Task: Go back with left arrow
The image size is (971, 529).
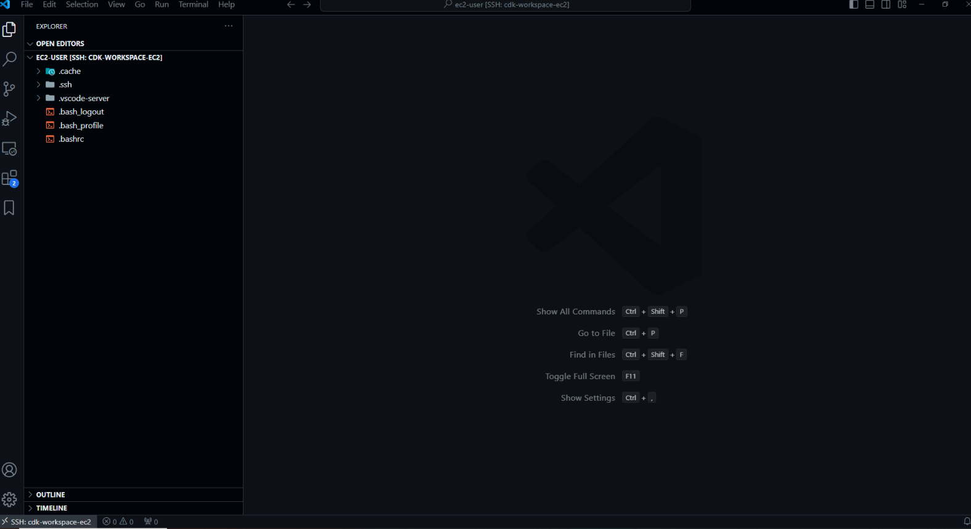Action: (x=291, y=4)
